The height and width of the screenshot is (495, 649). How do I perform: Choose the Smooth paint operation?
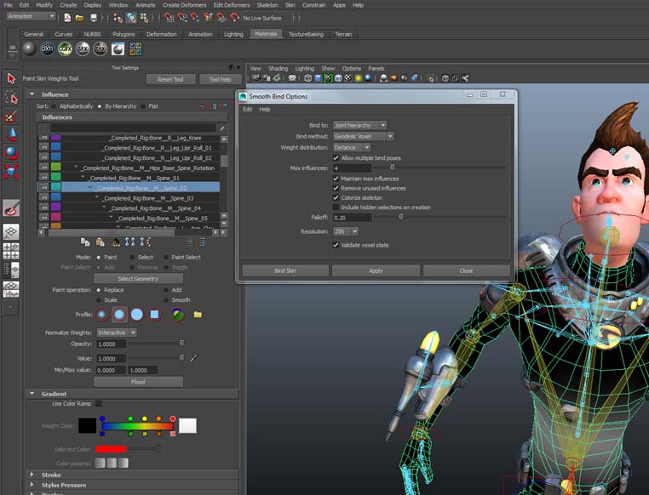click(166, 300)
